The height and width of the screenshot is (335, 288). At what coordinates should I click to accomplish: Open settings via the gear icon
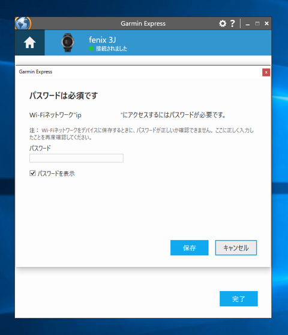[223, 23]
